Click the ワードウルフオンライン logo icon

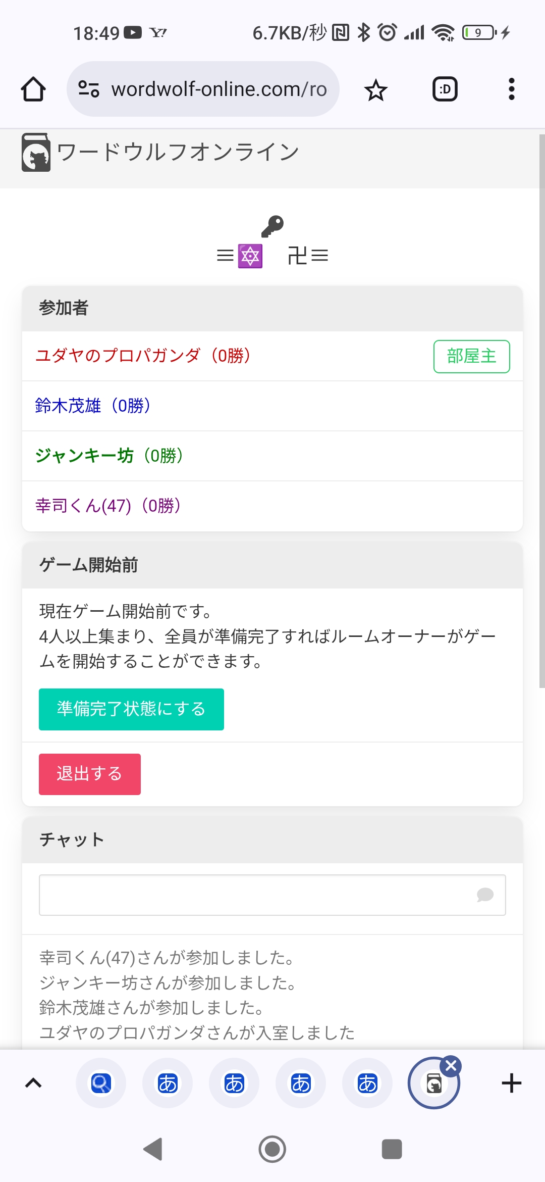point(36,152)
